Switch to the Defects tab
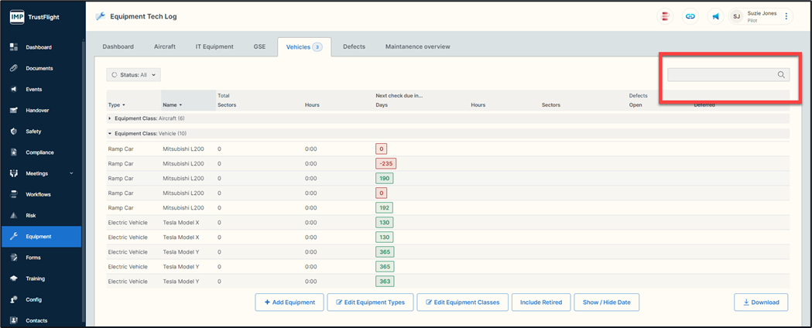This screenshot has height=328, width=812. [354, 47]
